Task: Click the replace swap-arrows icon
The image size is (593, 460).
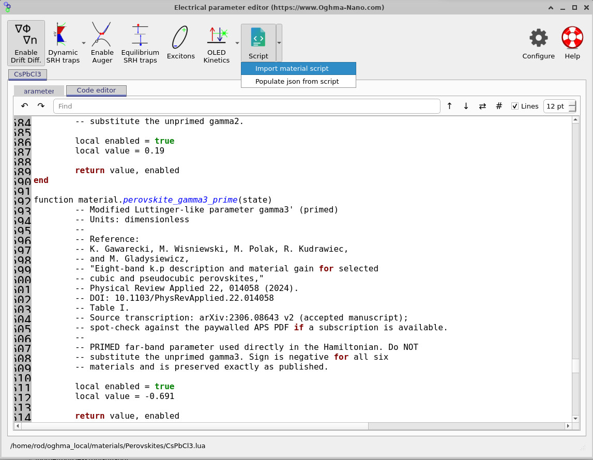Action: pyautogui.click(x=482, y=106)
